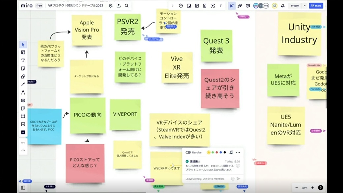Screen dimensions: 343x193
Task: Expand the Present dropdown arrow
Action: tap(304, 6)
